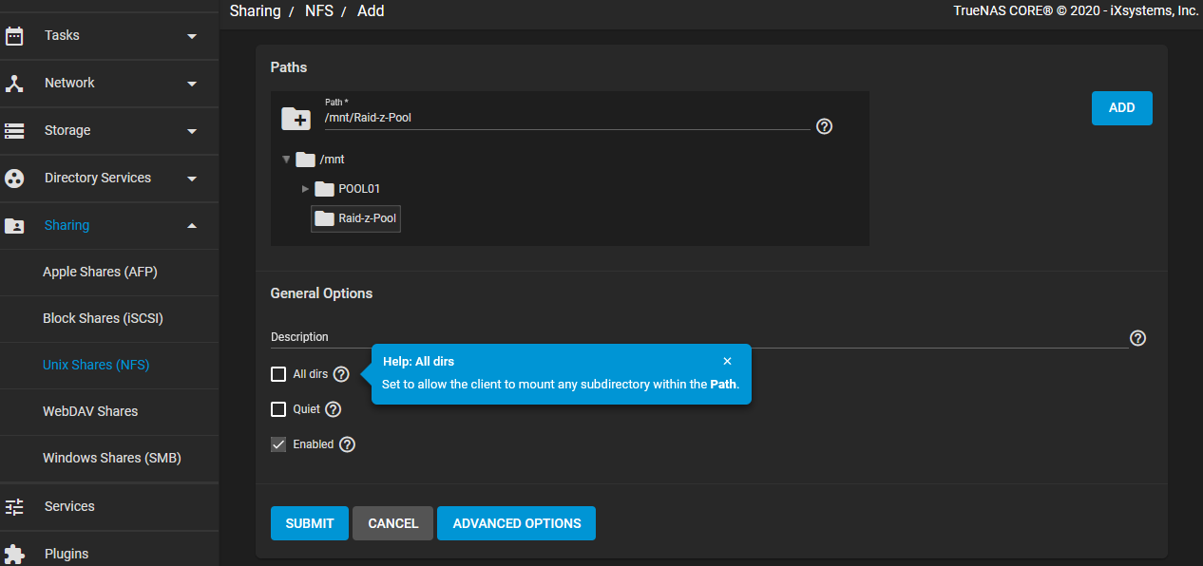This screenshot has height=566, width=1203.
Task: Collapse the Sharing menu chevron
Action: (x=192, y=226)
